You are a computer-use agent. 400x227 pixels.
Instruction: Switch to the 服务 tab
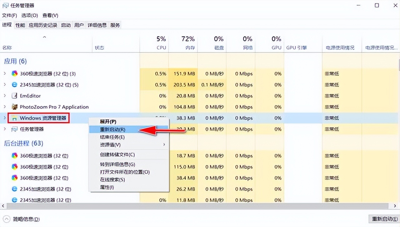[x=115, y=25]
